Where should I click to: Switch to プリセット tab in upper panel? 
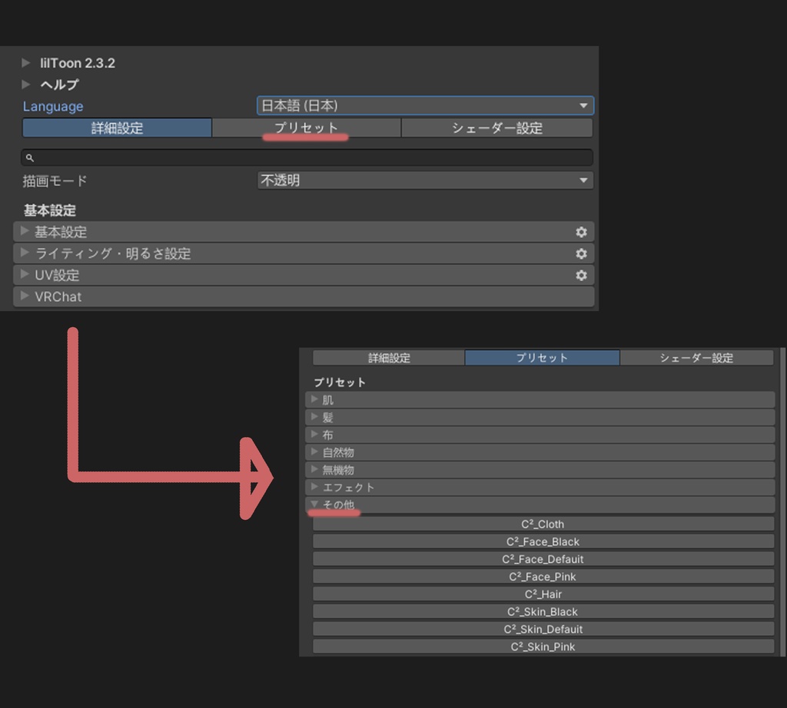point(306,128)
